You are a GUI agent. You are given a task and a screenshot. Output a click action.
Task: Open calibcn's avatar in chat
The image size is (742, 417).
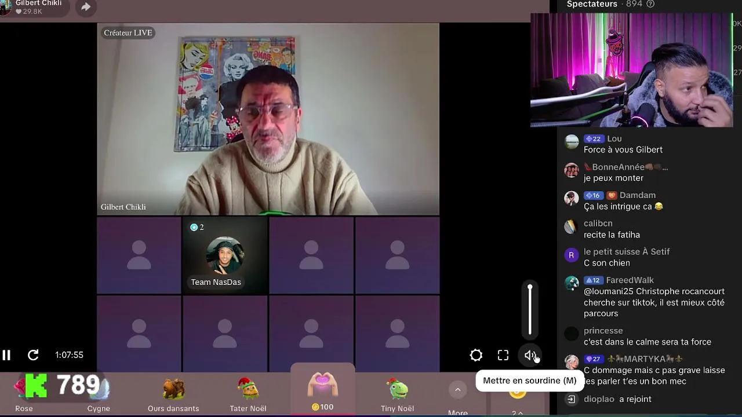coord(572,226)
